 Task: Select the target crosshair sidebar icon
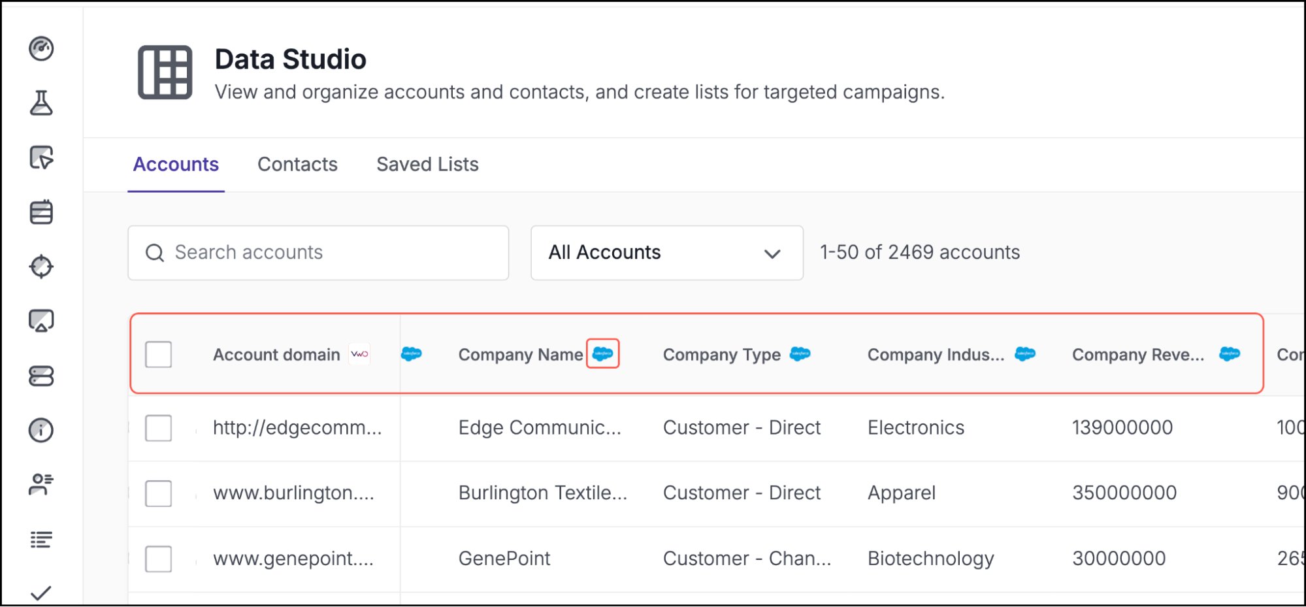coord(41,266)
